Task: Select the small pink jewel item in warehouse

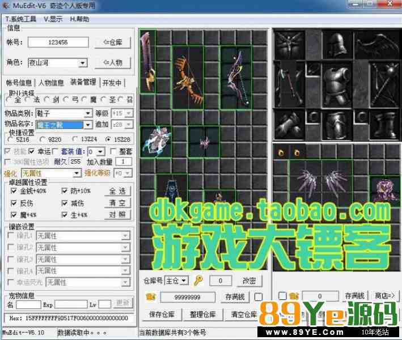Action: (x=204, y=142)
